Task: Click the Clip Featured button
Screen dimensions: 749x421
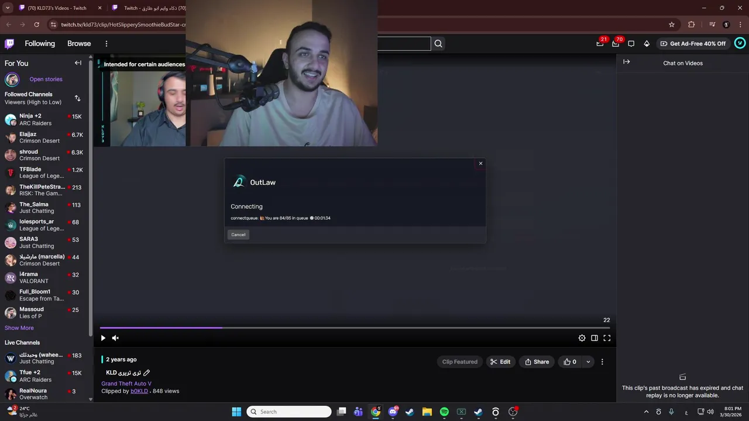Action: pyautogui.click(x=460, y=362)
